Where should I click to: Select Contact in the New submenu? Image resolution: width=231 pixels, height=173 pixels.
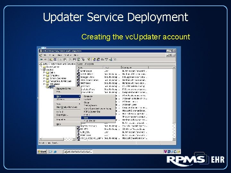pos(98,99)
